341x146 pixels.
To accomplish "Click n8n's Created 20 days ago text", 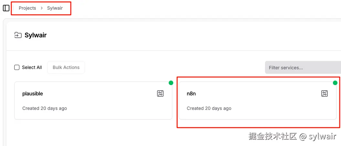I will point(209,108).
